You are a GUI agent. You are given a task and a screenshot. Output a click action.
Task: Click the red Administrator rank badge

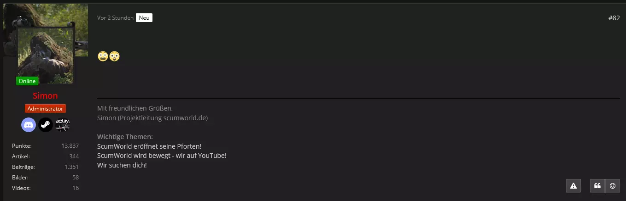[45, 109]
